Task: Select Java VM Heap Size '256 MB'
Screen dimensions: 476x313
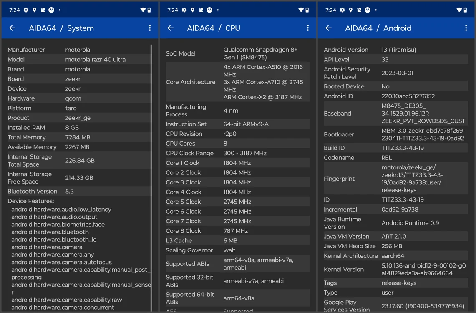Action: pyautogui.click(x=396, y=246)
